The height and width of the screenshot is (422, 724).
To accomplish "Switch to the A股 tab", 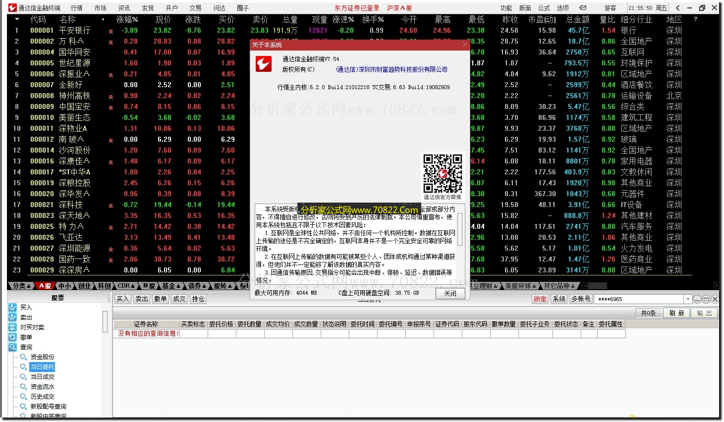I will point(45,286).
